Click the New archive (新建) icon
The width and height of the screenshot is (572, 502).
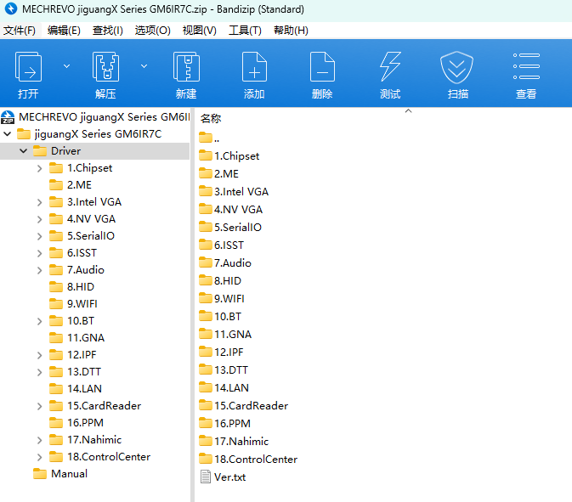(186, 67)
